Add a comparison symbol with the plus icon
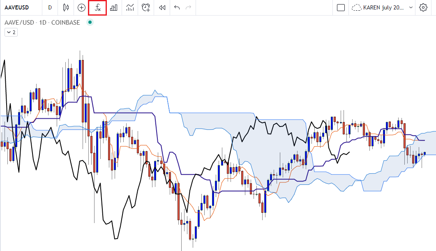 coord(81,7)
